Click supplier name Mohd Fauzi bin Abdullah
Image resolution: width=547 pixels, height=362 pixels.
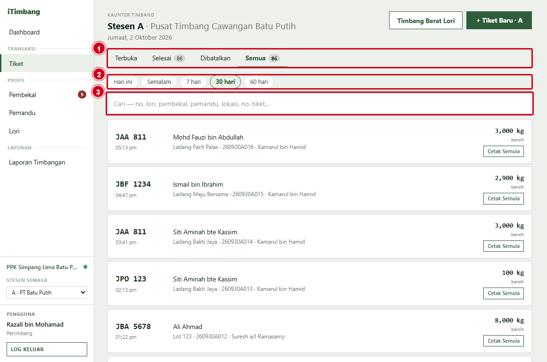(208, 138)
